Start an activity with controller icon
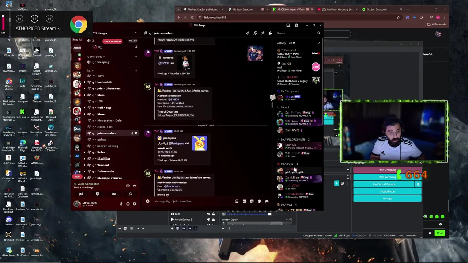Viewport: 468px width, 263px height. click(x=114, y=194)
